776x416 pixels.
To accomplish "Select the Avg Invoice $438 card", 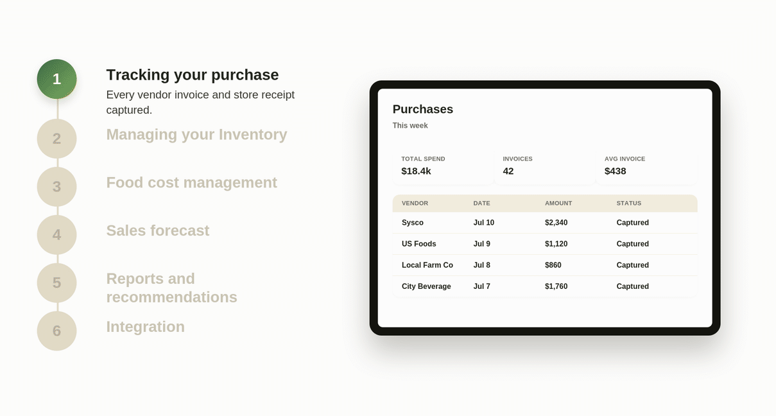I will (x=646, y=166).
